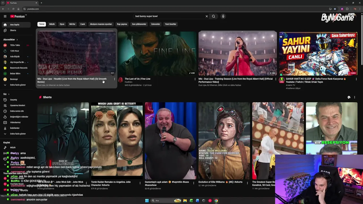Open options for SAHUR VAKTİ live stream
This screenshot has height=204, width=363.
pos(356,79)
